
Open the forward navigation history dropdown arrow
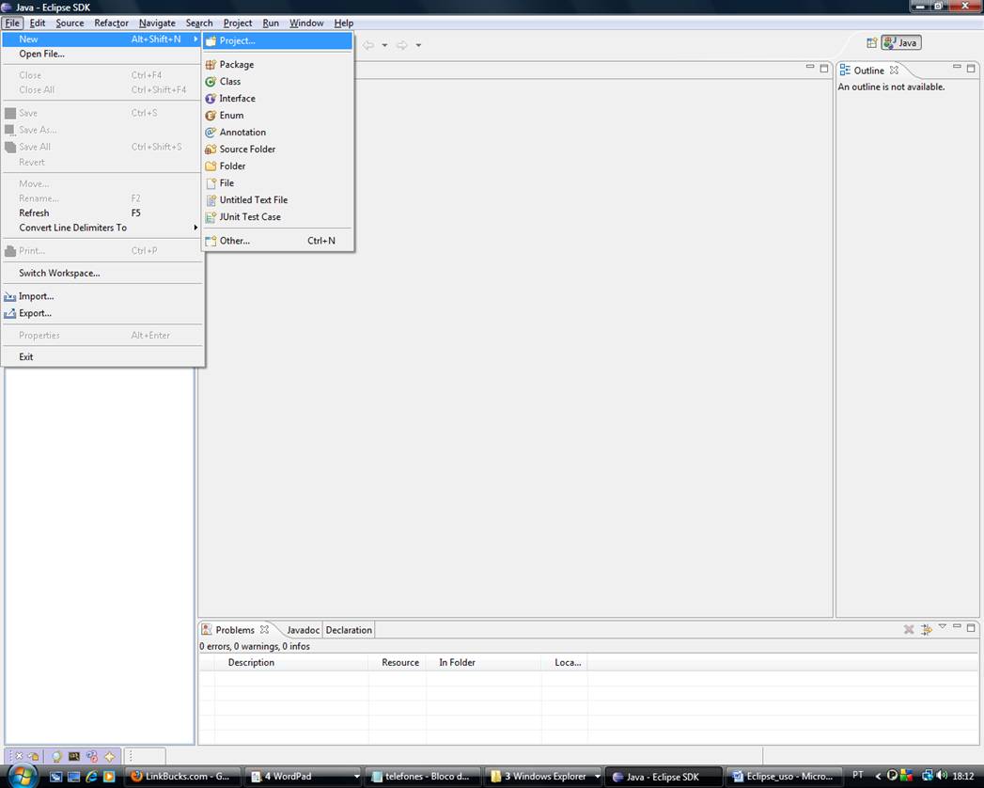coord(418,45)
